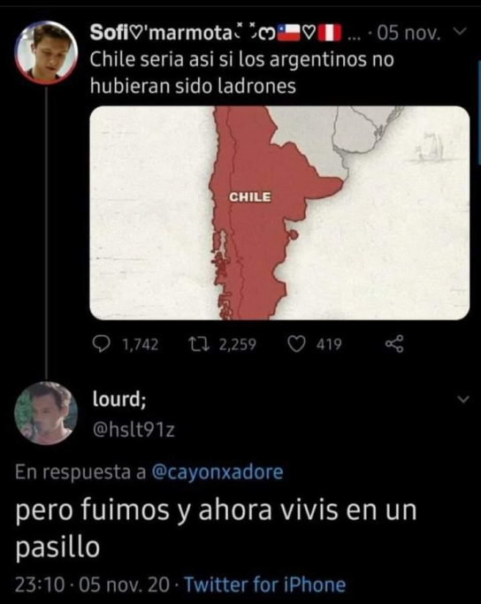Screen dimensions: 481x604
Task: Select the display name lourd;
Action: pos(119,399)
